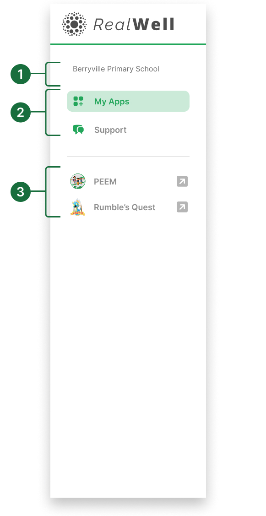Image resolution: width=266 pixels, height=516 pixels.
Task: Open the PEEM application
Action: [x=105, y=181]
